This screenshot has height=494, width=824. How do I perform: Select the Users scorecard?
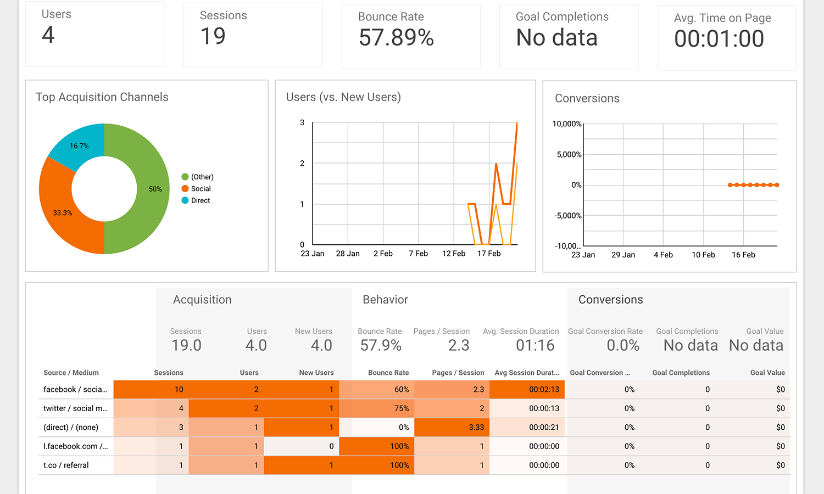coord(94,33)
